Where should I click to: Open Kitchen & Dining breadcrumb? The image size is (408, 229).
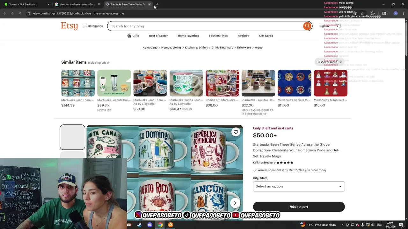click(196, 48)
